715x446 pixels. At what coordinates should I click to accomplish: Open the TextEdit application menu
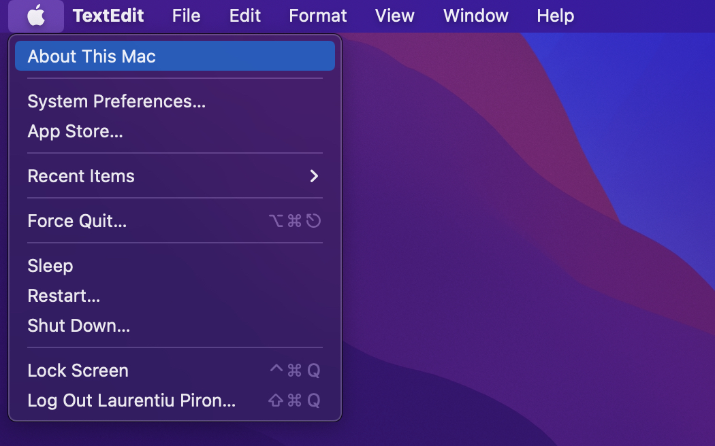110,16
